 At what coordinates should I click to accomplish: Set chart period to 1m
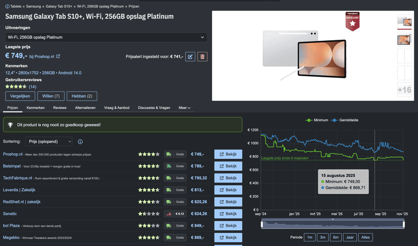click(310, 237)
